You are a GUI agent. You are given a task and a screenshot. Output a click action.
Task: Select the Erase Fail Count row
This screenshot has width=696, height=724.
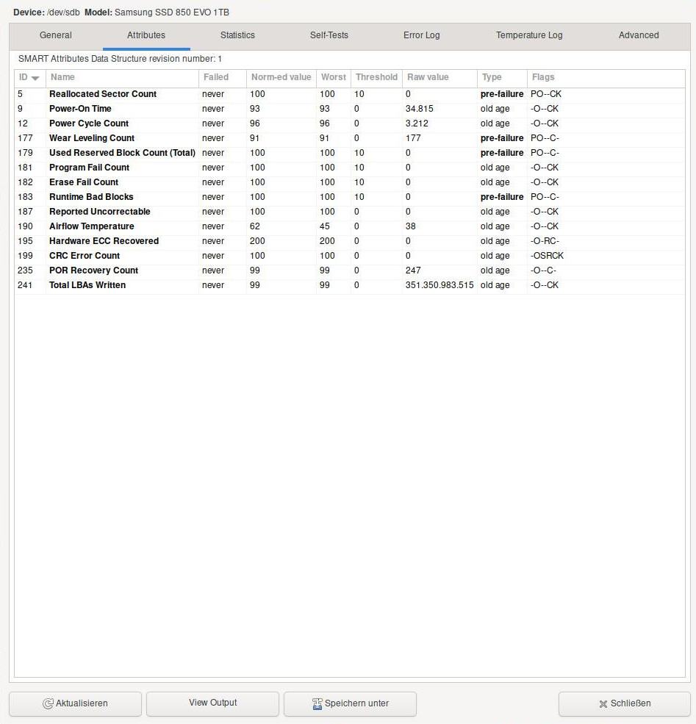[349, 182]
